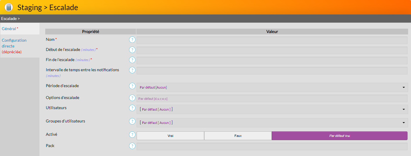Screen dimensions: 411x156
Task: Select Par défaut Vrai for Activé
Action: [x=339, y=136]
